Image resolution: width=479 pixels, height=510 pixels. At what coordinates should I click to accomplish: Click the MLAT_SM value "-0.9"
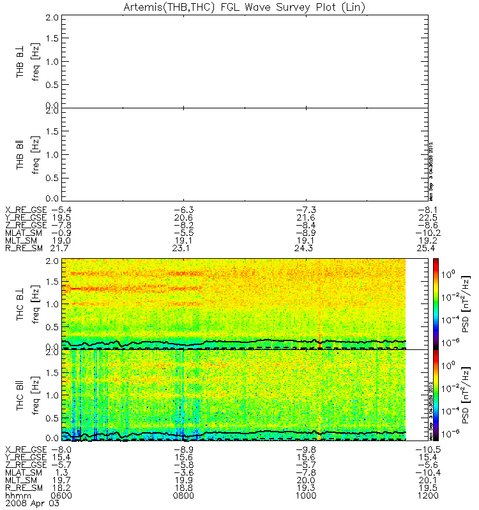(61, 233)
